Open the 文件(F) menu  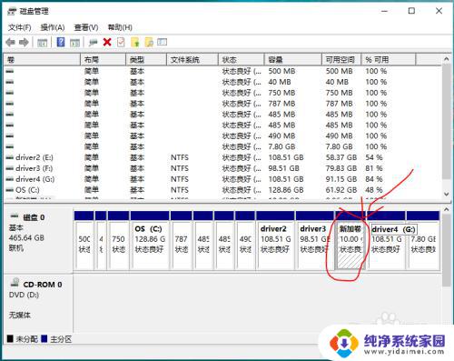click(20, 27)
